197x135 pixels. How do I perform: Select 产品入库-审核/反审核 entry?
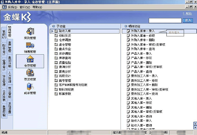147,67
